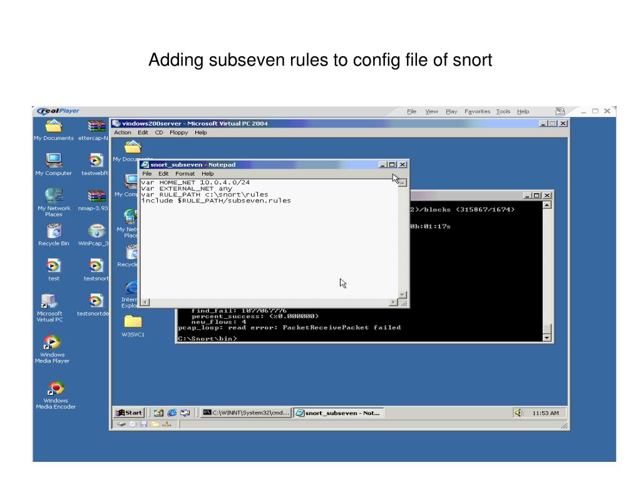Open RealPlayer Help menu

click(x=523, y=111)
